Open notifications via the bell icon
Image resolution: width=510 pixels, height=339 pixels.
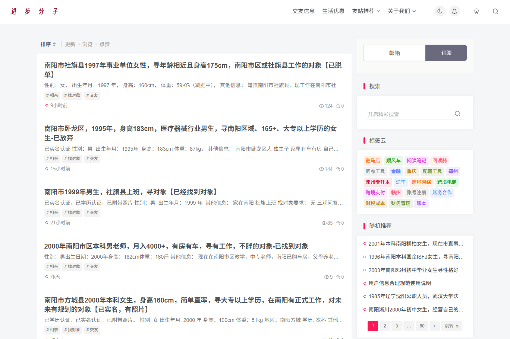[454, 11]
